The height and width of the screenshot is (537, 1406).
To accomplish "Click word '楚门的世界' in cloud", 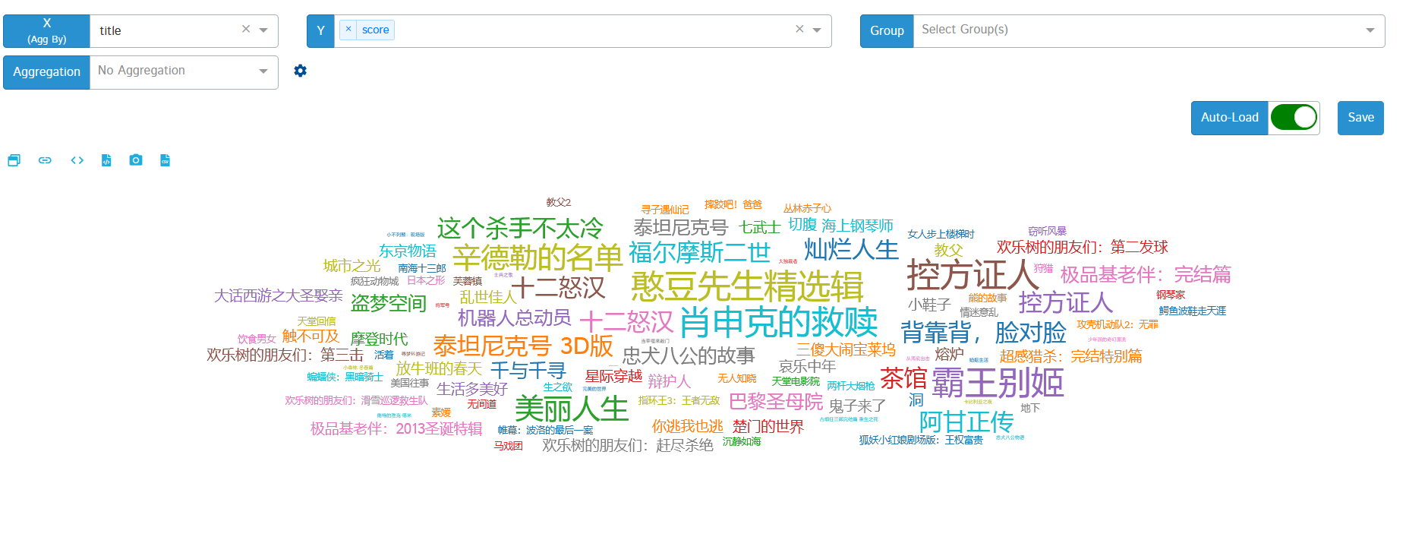I will pyautogui.click(x=768, y=426).
